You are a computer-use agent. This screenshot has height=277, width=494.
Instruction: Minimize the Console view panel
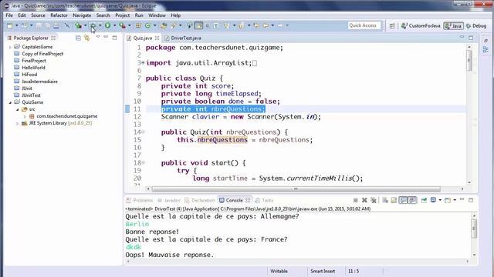[x=462, y=199]
